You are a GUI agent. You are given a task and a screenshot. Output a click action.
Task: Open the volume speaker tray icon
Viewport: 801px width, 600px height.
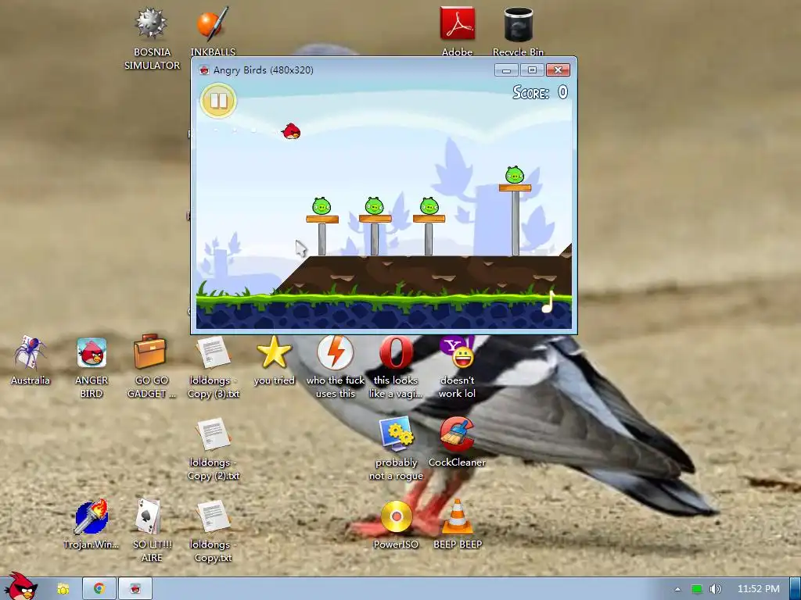point(715,589)
